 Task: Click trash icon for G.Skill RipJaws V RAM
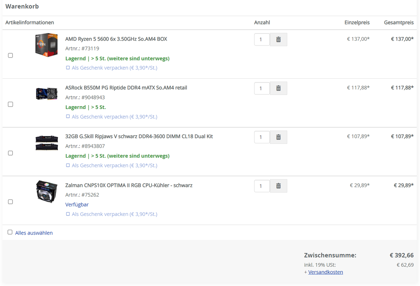click(278, 137)
